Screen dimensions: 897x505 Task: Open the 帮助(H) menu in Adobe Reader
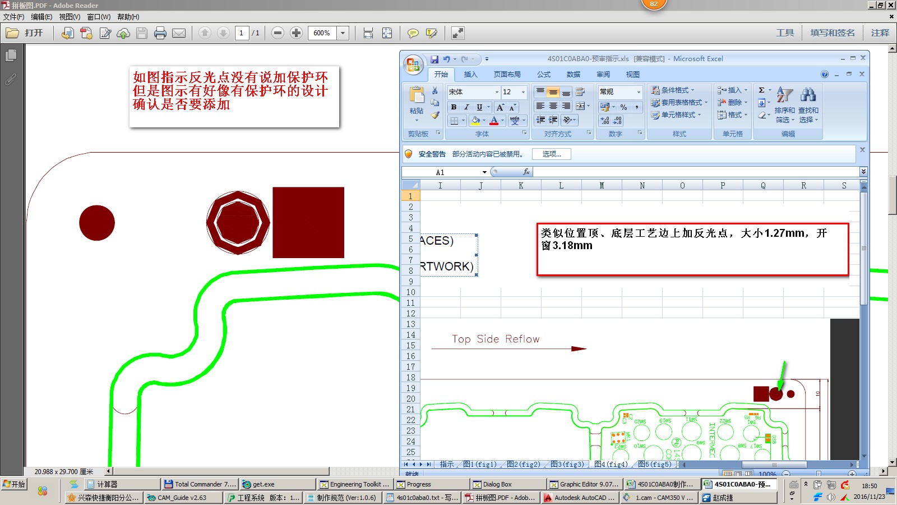coord(128,17)
